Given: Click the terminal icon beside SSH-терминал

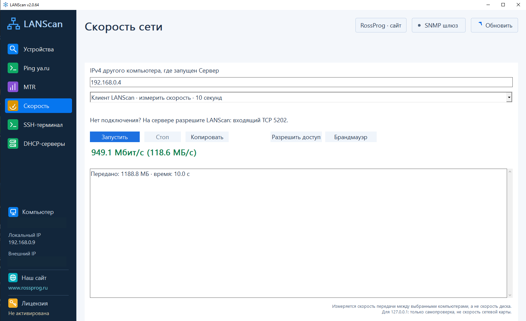Looking at the screenshot, I should tap(13, 125).
